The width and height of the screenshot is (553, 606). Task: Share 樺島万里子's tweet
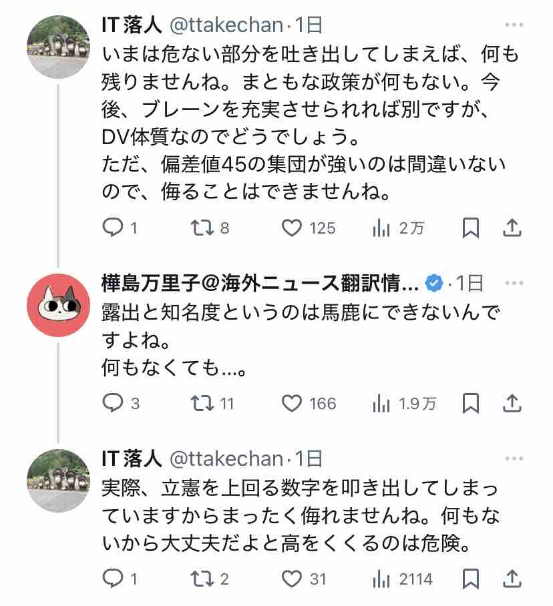coord(512,403)
